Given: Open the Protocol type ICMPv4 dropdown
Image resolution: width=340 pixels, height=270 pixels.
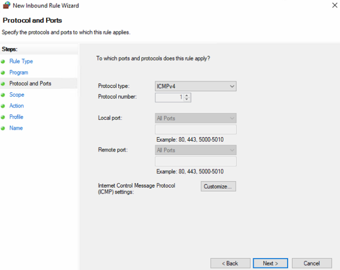Looking at the screenshot, I should [x=196, y=86].
